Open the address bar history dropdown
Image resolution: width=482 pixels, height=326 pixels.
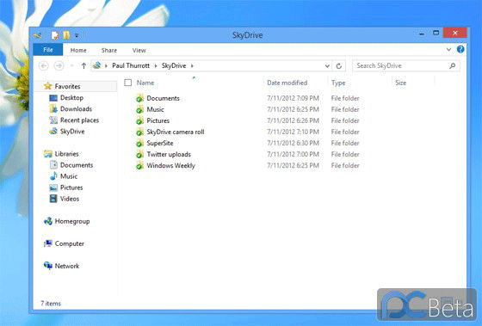pos(327,65)
